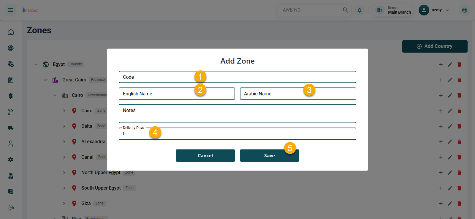Collapse the Cairo governorate node
The image size is (475, 219).
pyautogui.click(x=55, y=95)
